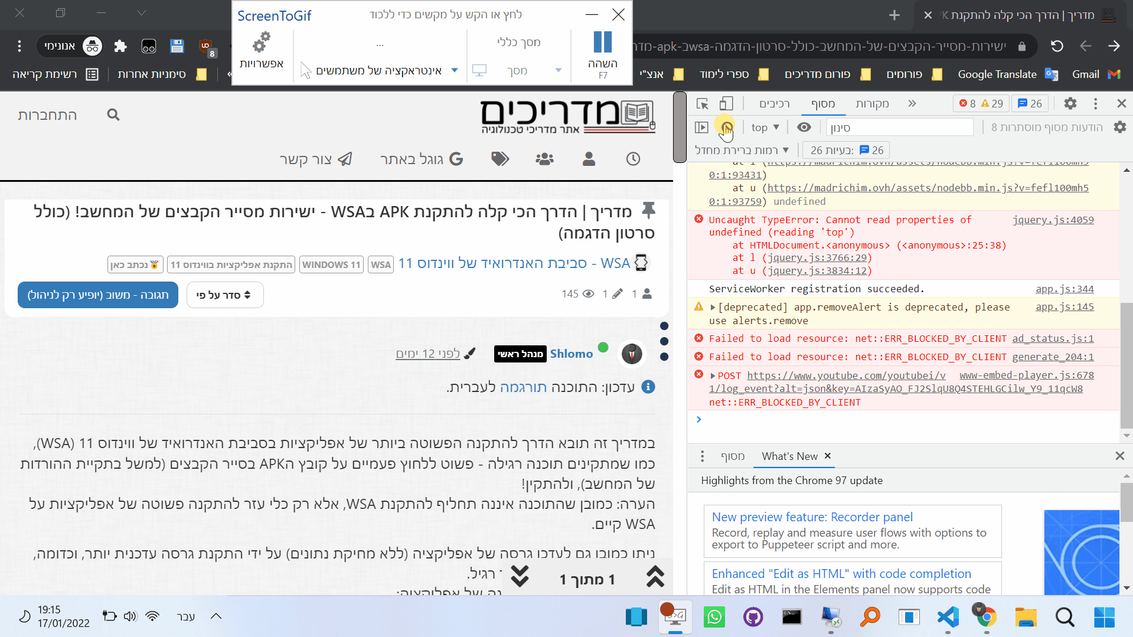Image resolution: width=1133 pixels, height=637 pixels.
Task: Select the Console (מסוף) drawer tab
Action: (x=732, y=456)
